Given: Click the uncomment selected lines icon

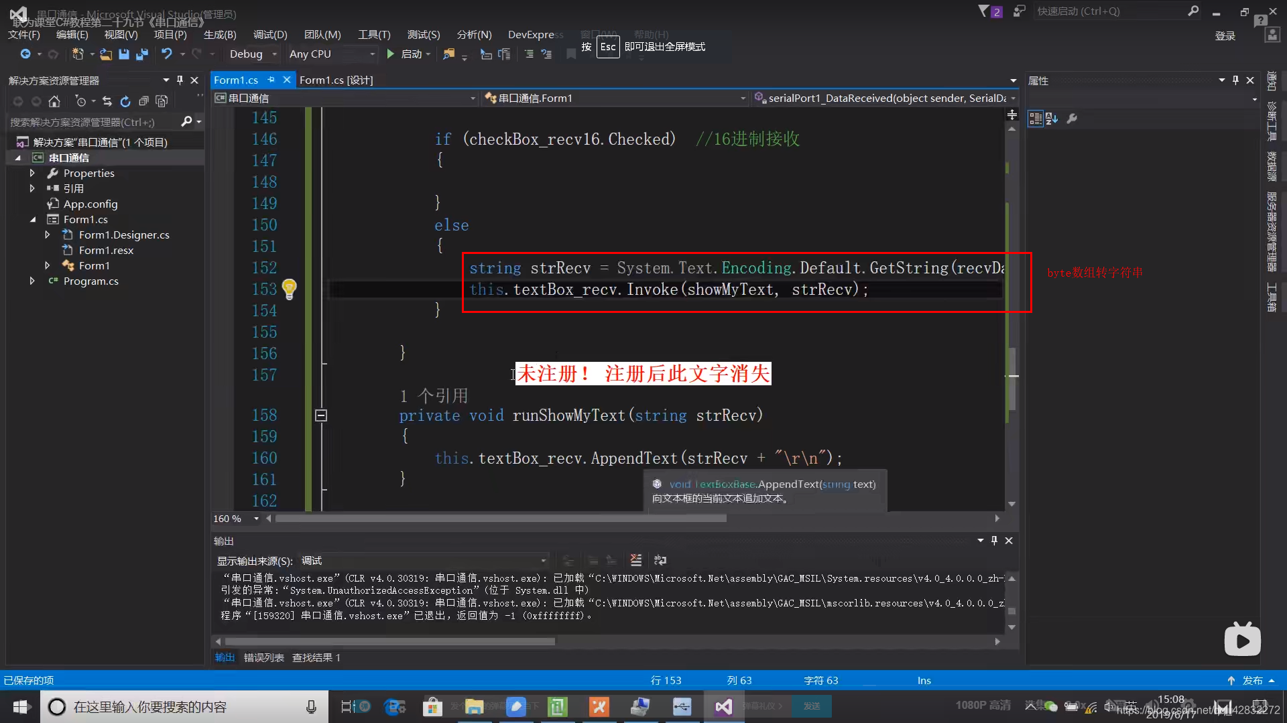Looking at the screenshot, I should (546, 54).
